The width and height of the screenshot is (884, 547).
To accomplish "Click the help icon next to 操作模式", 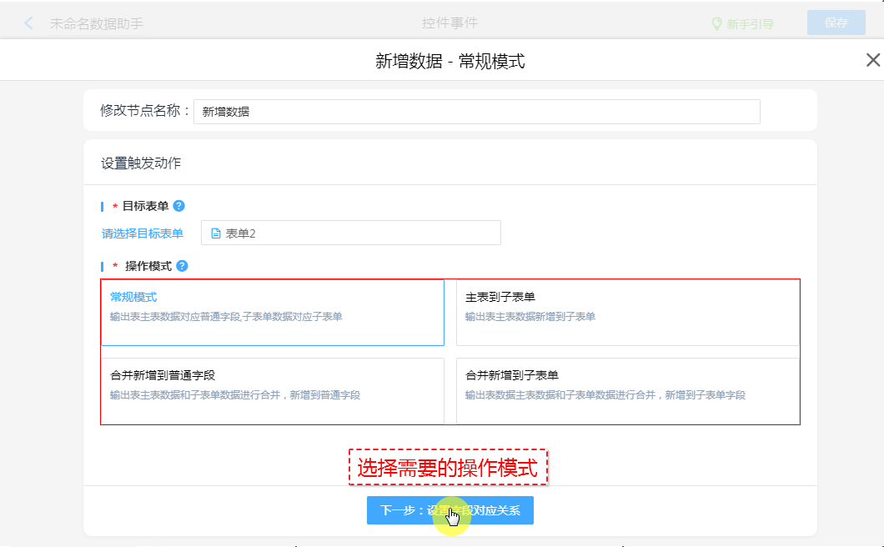I will tap(182, 266).
